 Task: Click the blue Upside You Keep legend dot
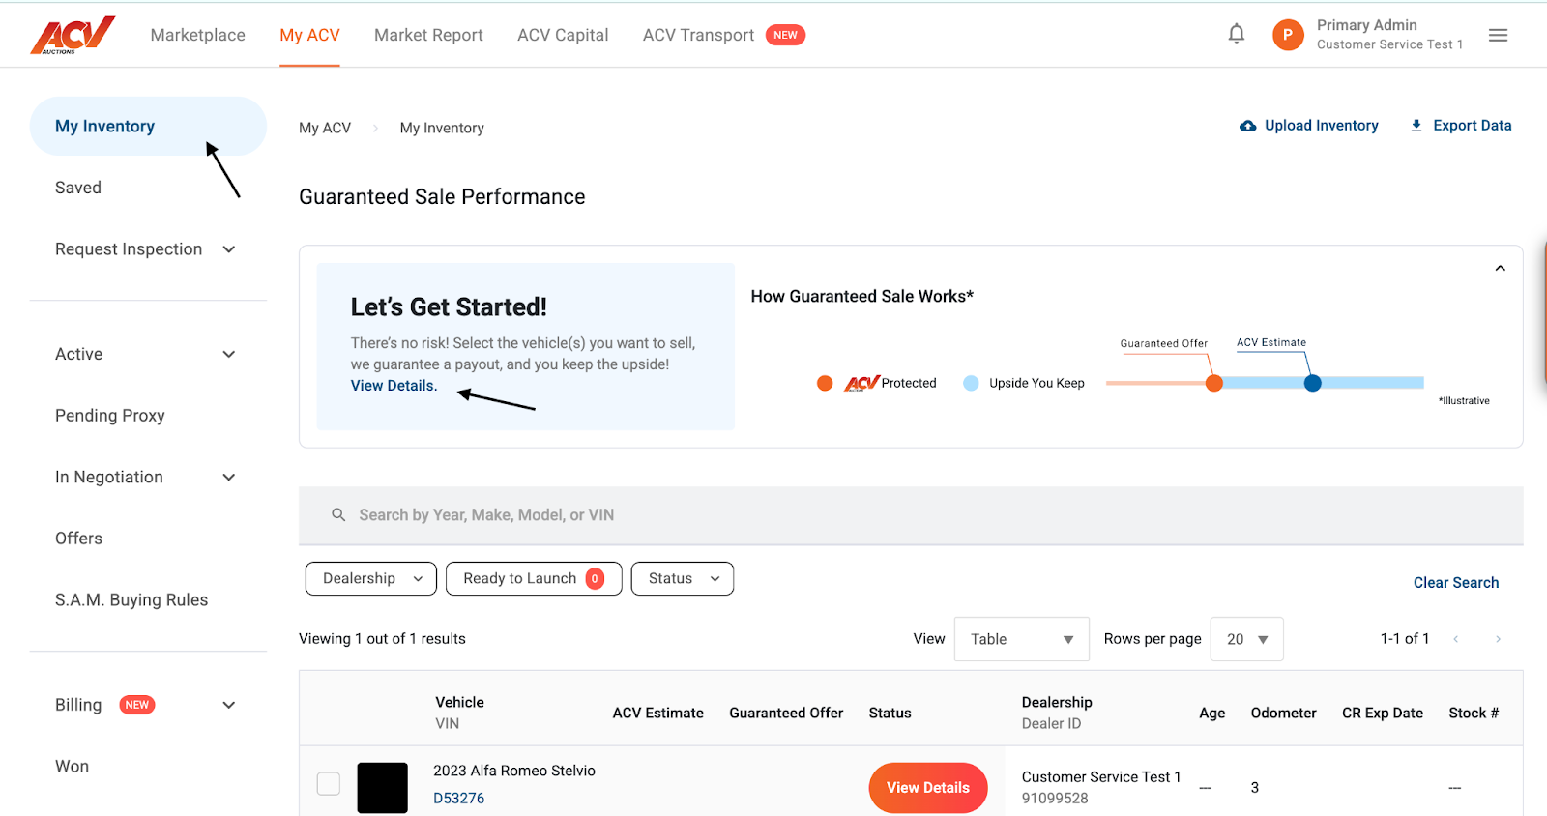tap(971, 383)
